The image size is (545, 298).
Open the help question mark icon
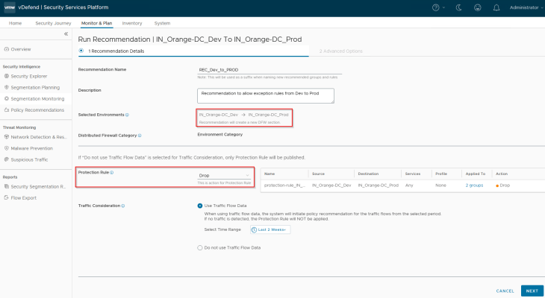pos(436,7)
